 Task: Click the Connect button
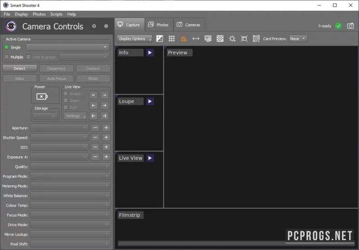click(93, 69)
